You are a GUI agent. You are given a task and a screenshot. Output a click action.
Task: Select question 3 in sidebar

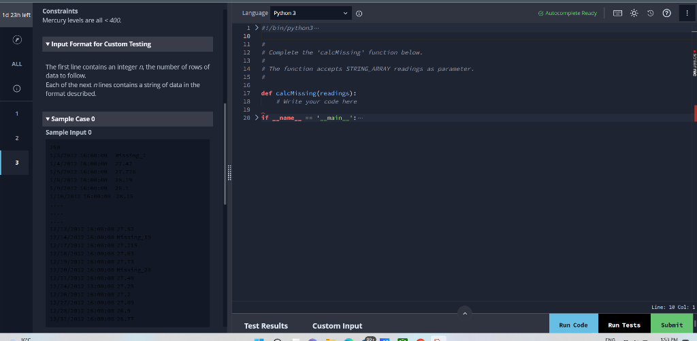coord(16,162)
